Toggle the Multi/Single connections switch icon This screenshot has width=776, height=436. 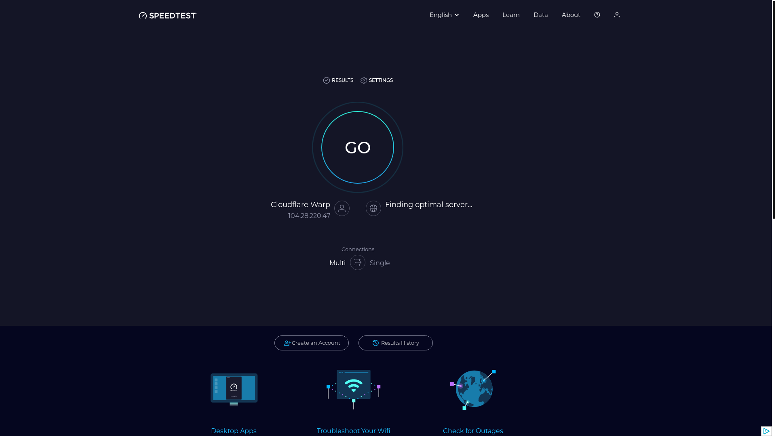(x=358, y=262)
